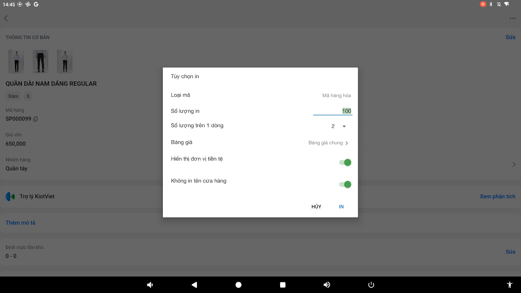Focus the Số lượng in quantity field

332,111
